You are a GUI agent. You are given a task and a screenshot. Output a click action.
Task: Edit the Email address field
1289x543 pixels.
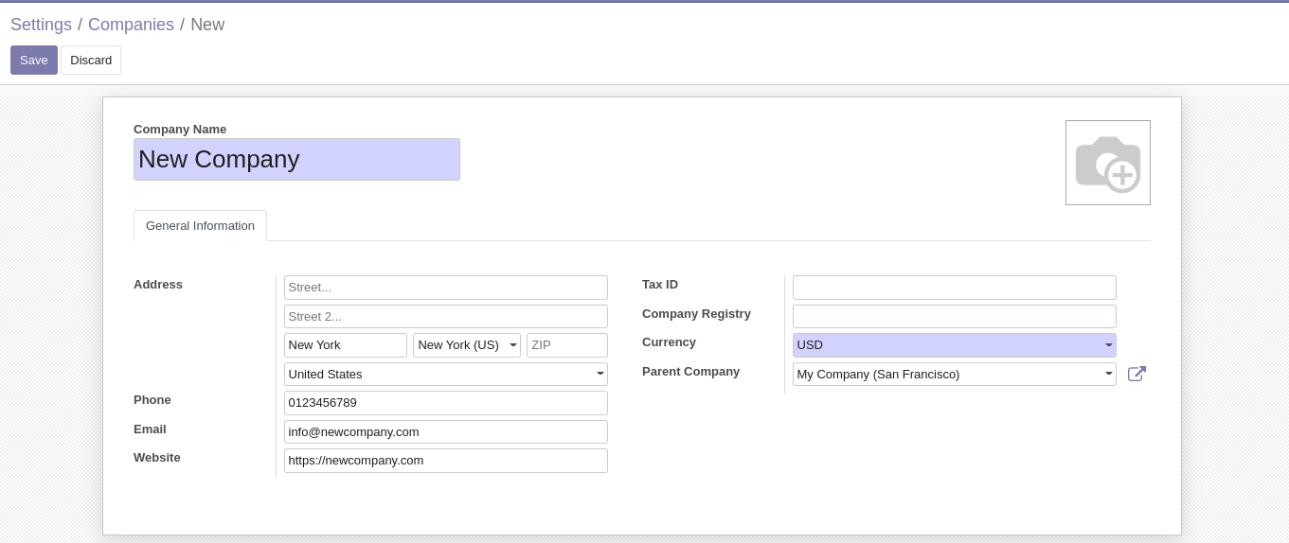pos(446,432)
